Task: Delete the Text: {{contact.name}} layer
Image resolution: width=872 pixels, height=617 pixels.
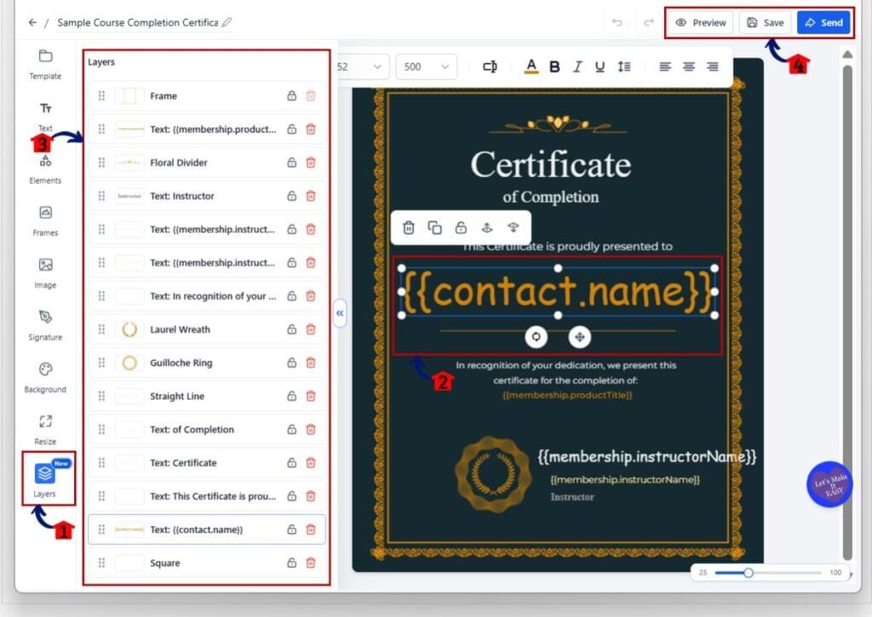Action: (x=311, y=529)
